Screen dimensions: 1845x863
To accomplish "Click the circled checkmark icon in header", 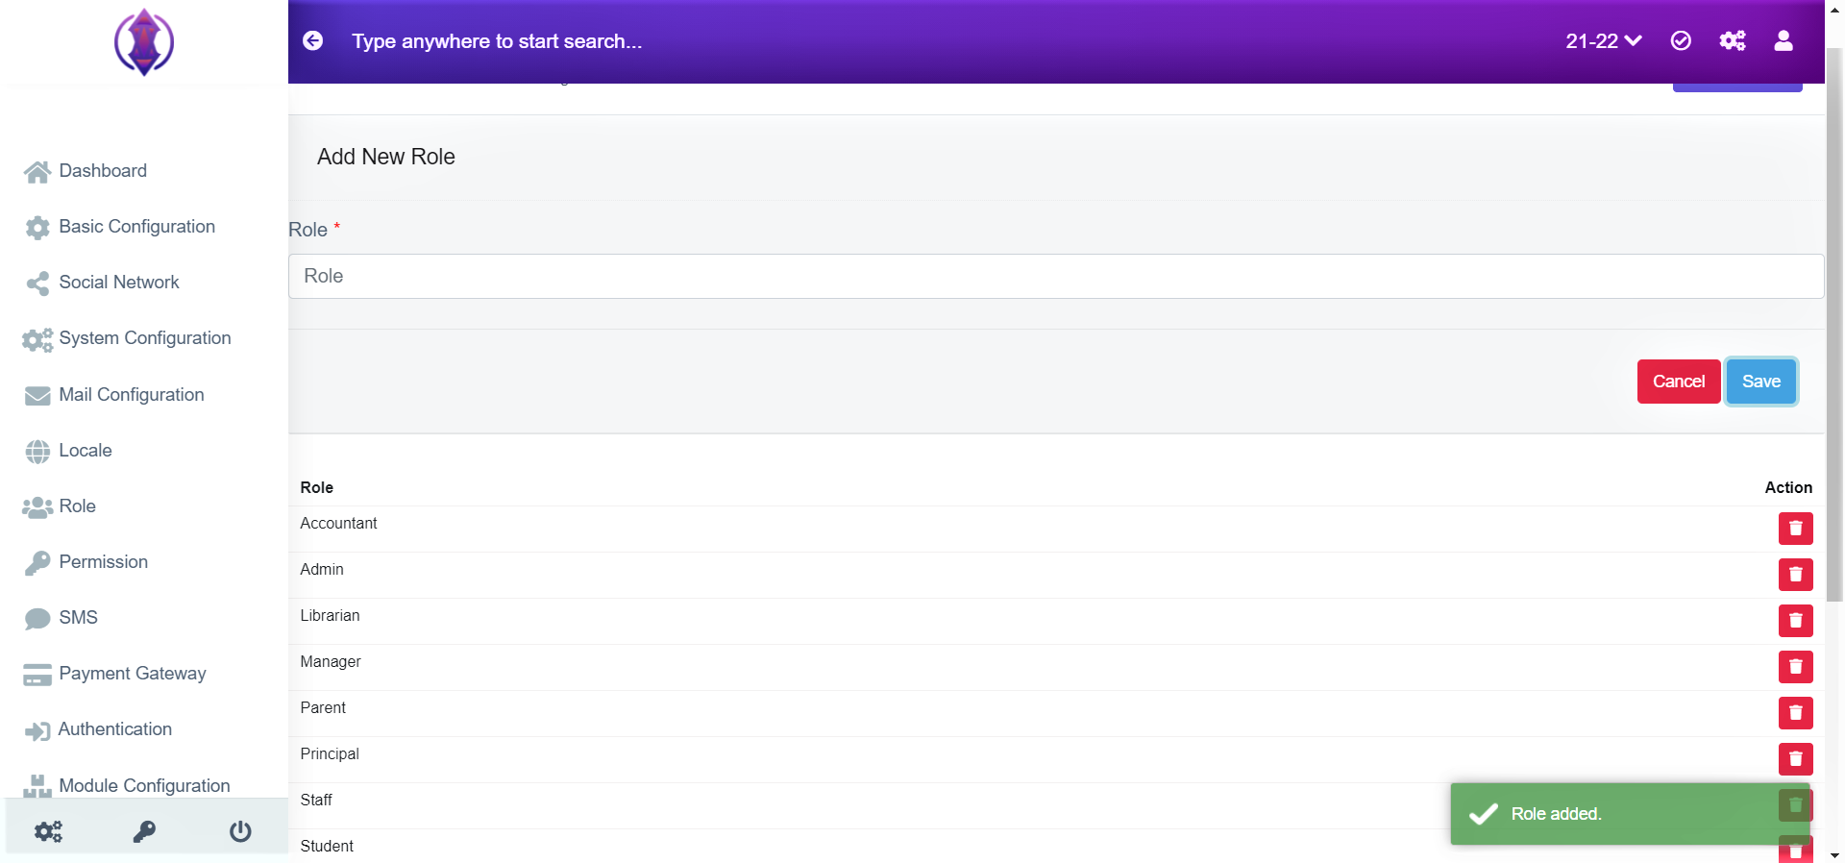I will click(1681, 40).
